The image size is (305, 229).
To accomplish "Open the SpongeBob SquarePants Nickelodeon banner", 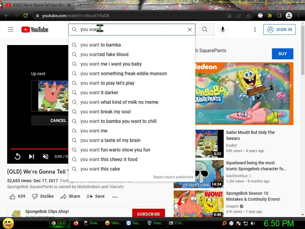I will [244, 94].
